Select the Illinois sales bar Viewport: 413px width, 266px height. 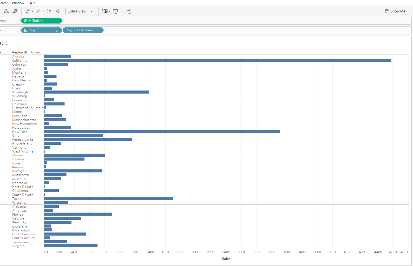point(74,155)
